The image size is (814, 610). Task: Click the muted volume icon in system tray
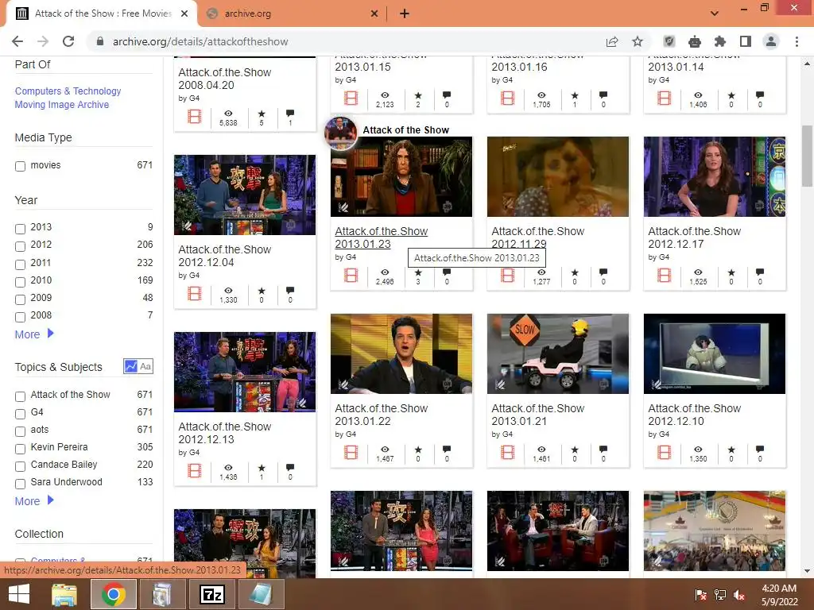[739, 595]
